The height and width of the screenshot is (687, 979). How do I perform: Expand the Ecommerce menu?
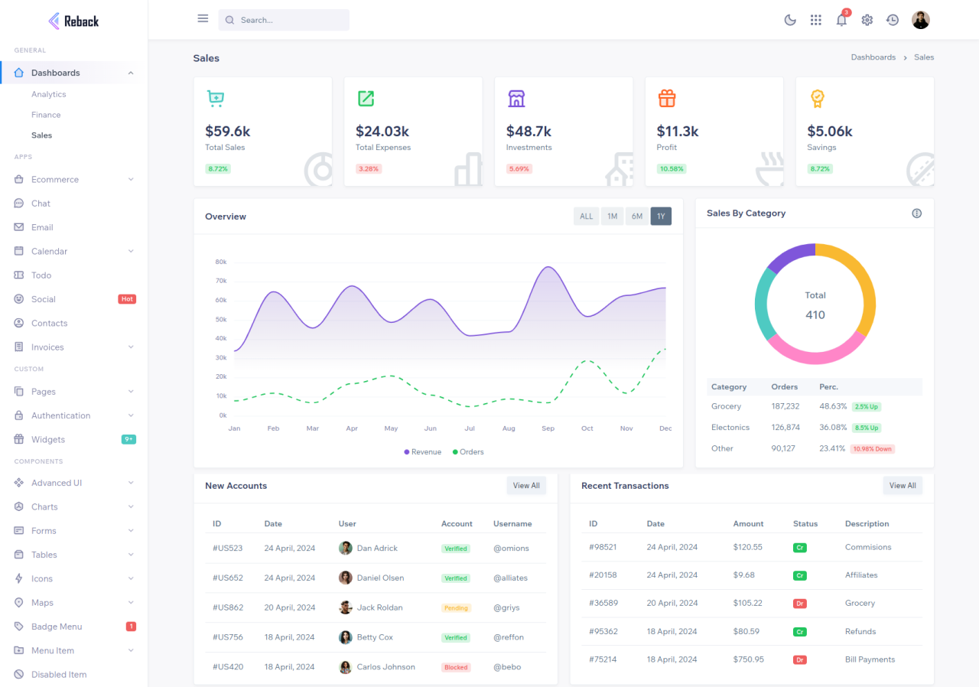tap(74, 180)
